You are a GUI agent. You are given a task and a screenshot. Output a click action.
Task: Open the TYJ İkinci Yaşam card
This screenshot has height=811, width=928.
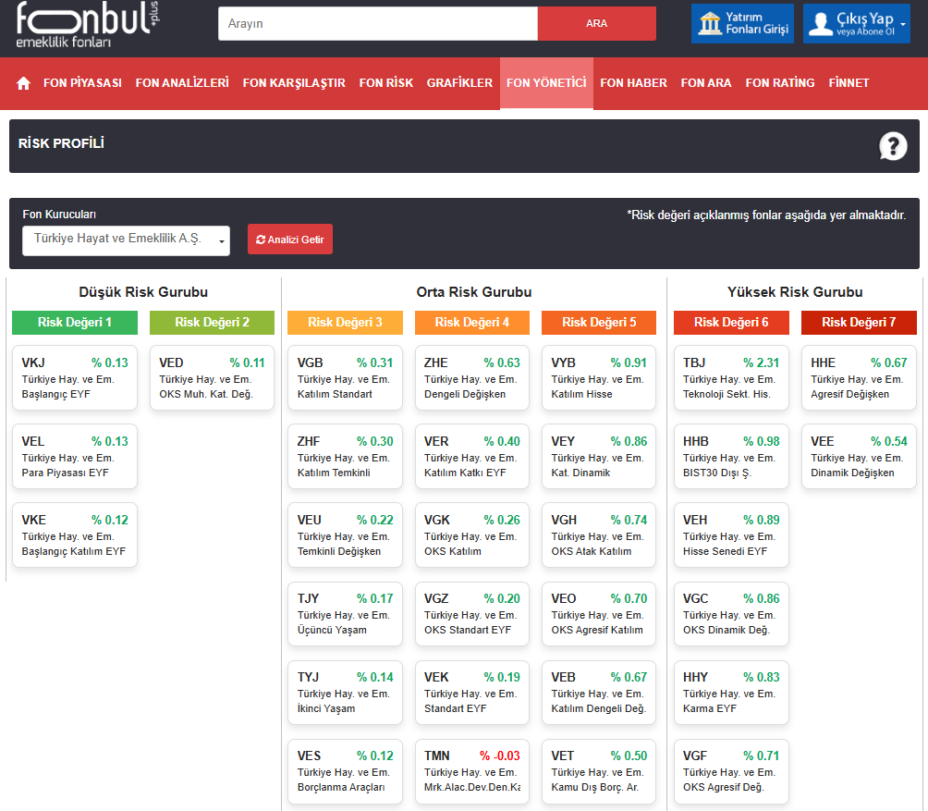point(345,693)
